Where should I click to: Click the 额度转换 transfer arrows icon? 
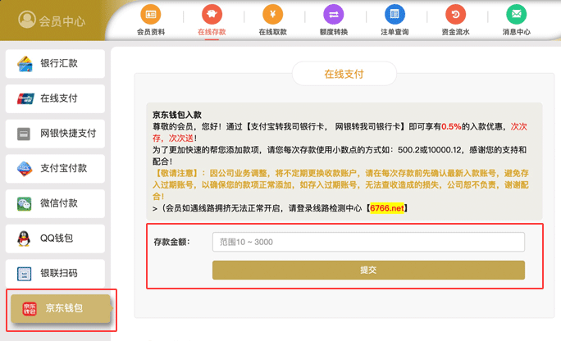point(333,14)
